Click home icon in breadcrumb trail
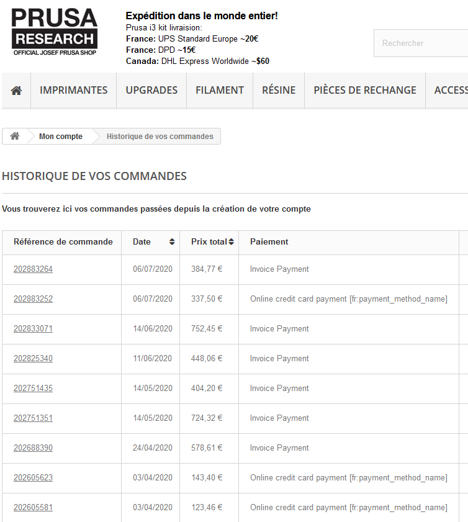 15,136
